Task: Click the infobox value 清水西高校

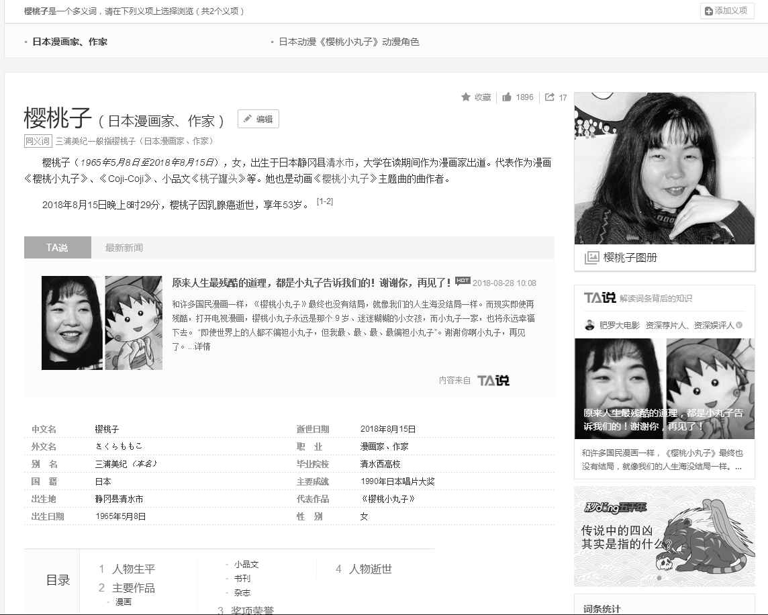Action: [x=380, y=464]
